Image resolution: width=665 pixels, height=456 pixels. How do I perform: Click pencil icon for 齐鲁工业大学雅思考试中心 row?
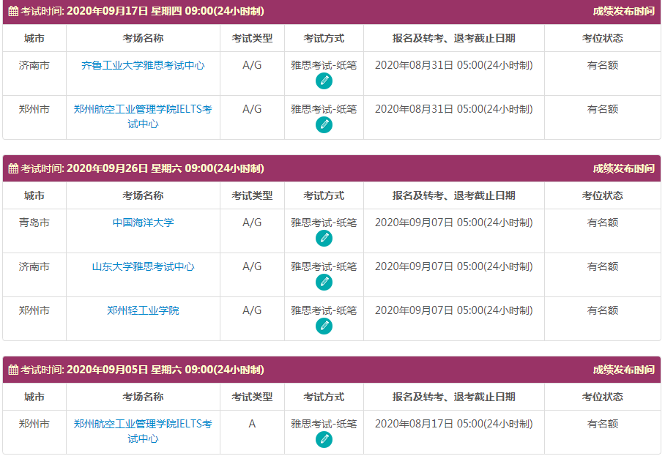point(324,81)
